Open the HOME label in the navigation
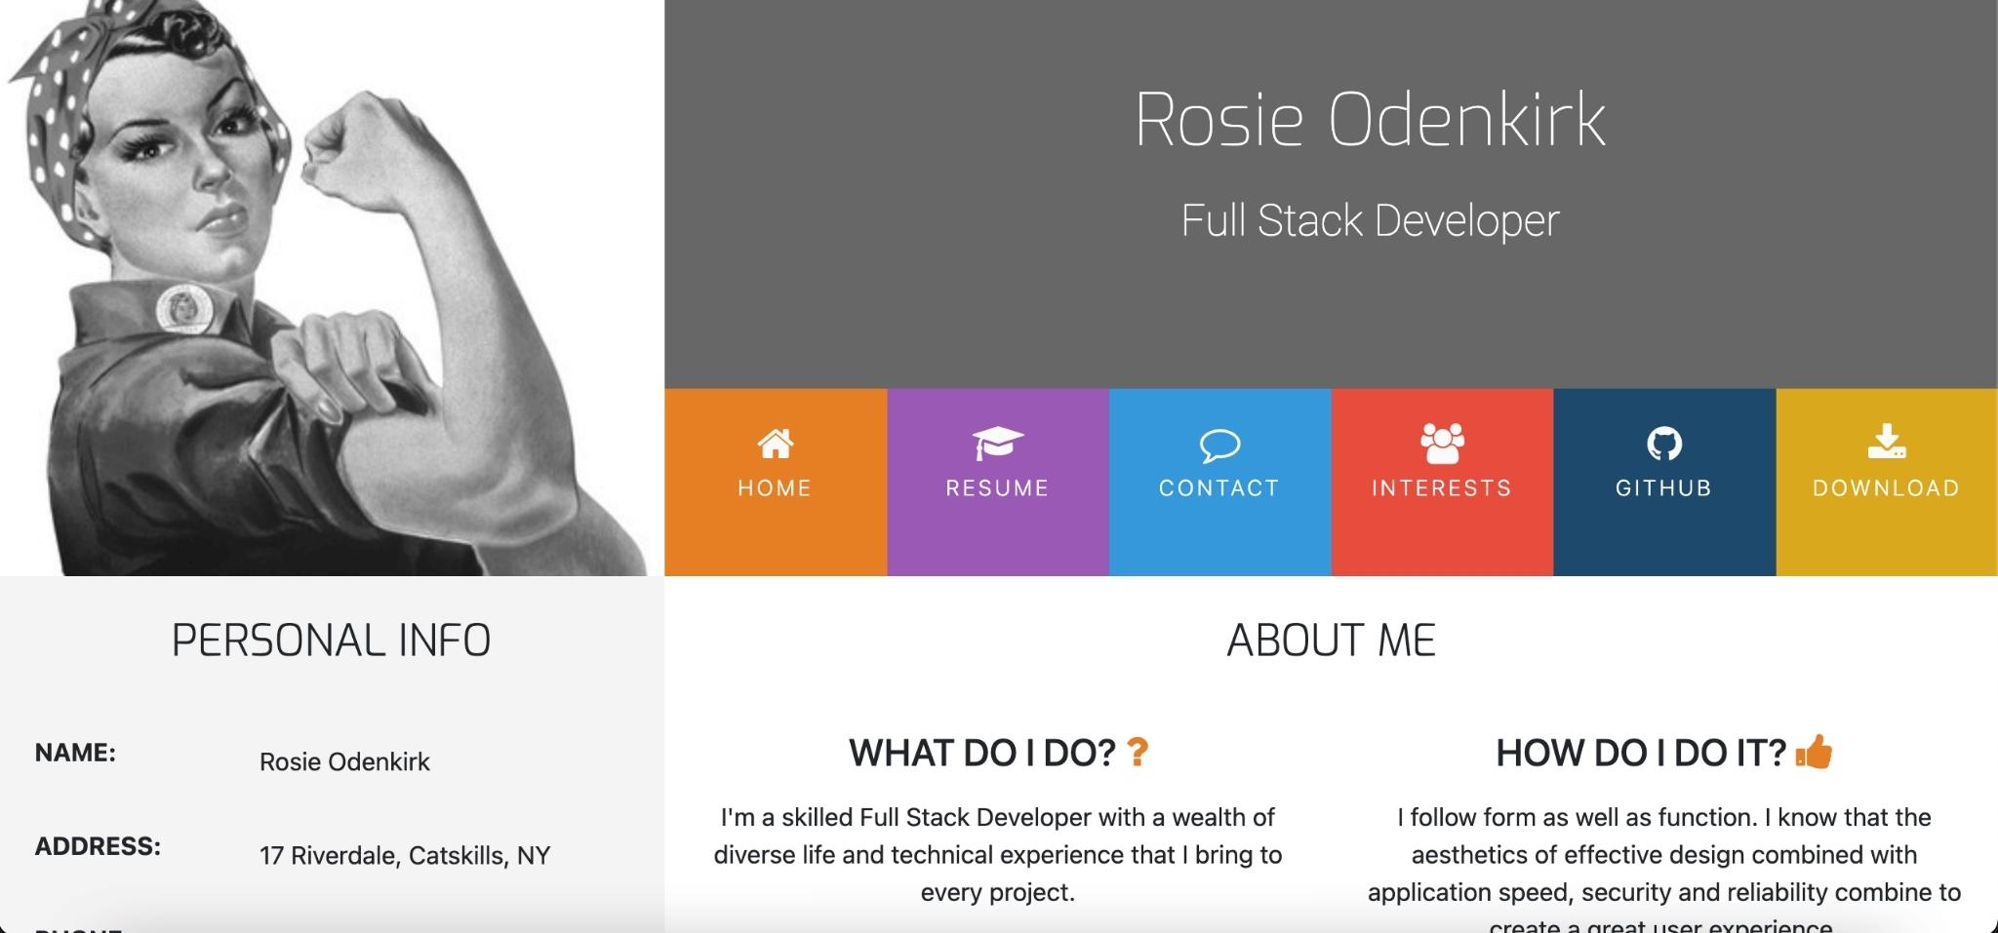 tap(776, 488)
